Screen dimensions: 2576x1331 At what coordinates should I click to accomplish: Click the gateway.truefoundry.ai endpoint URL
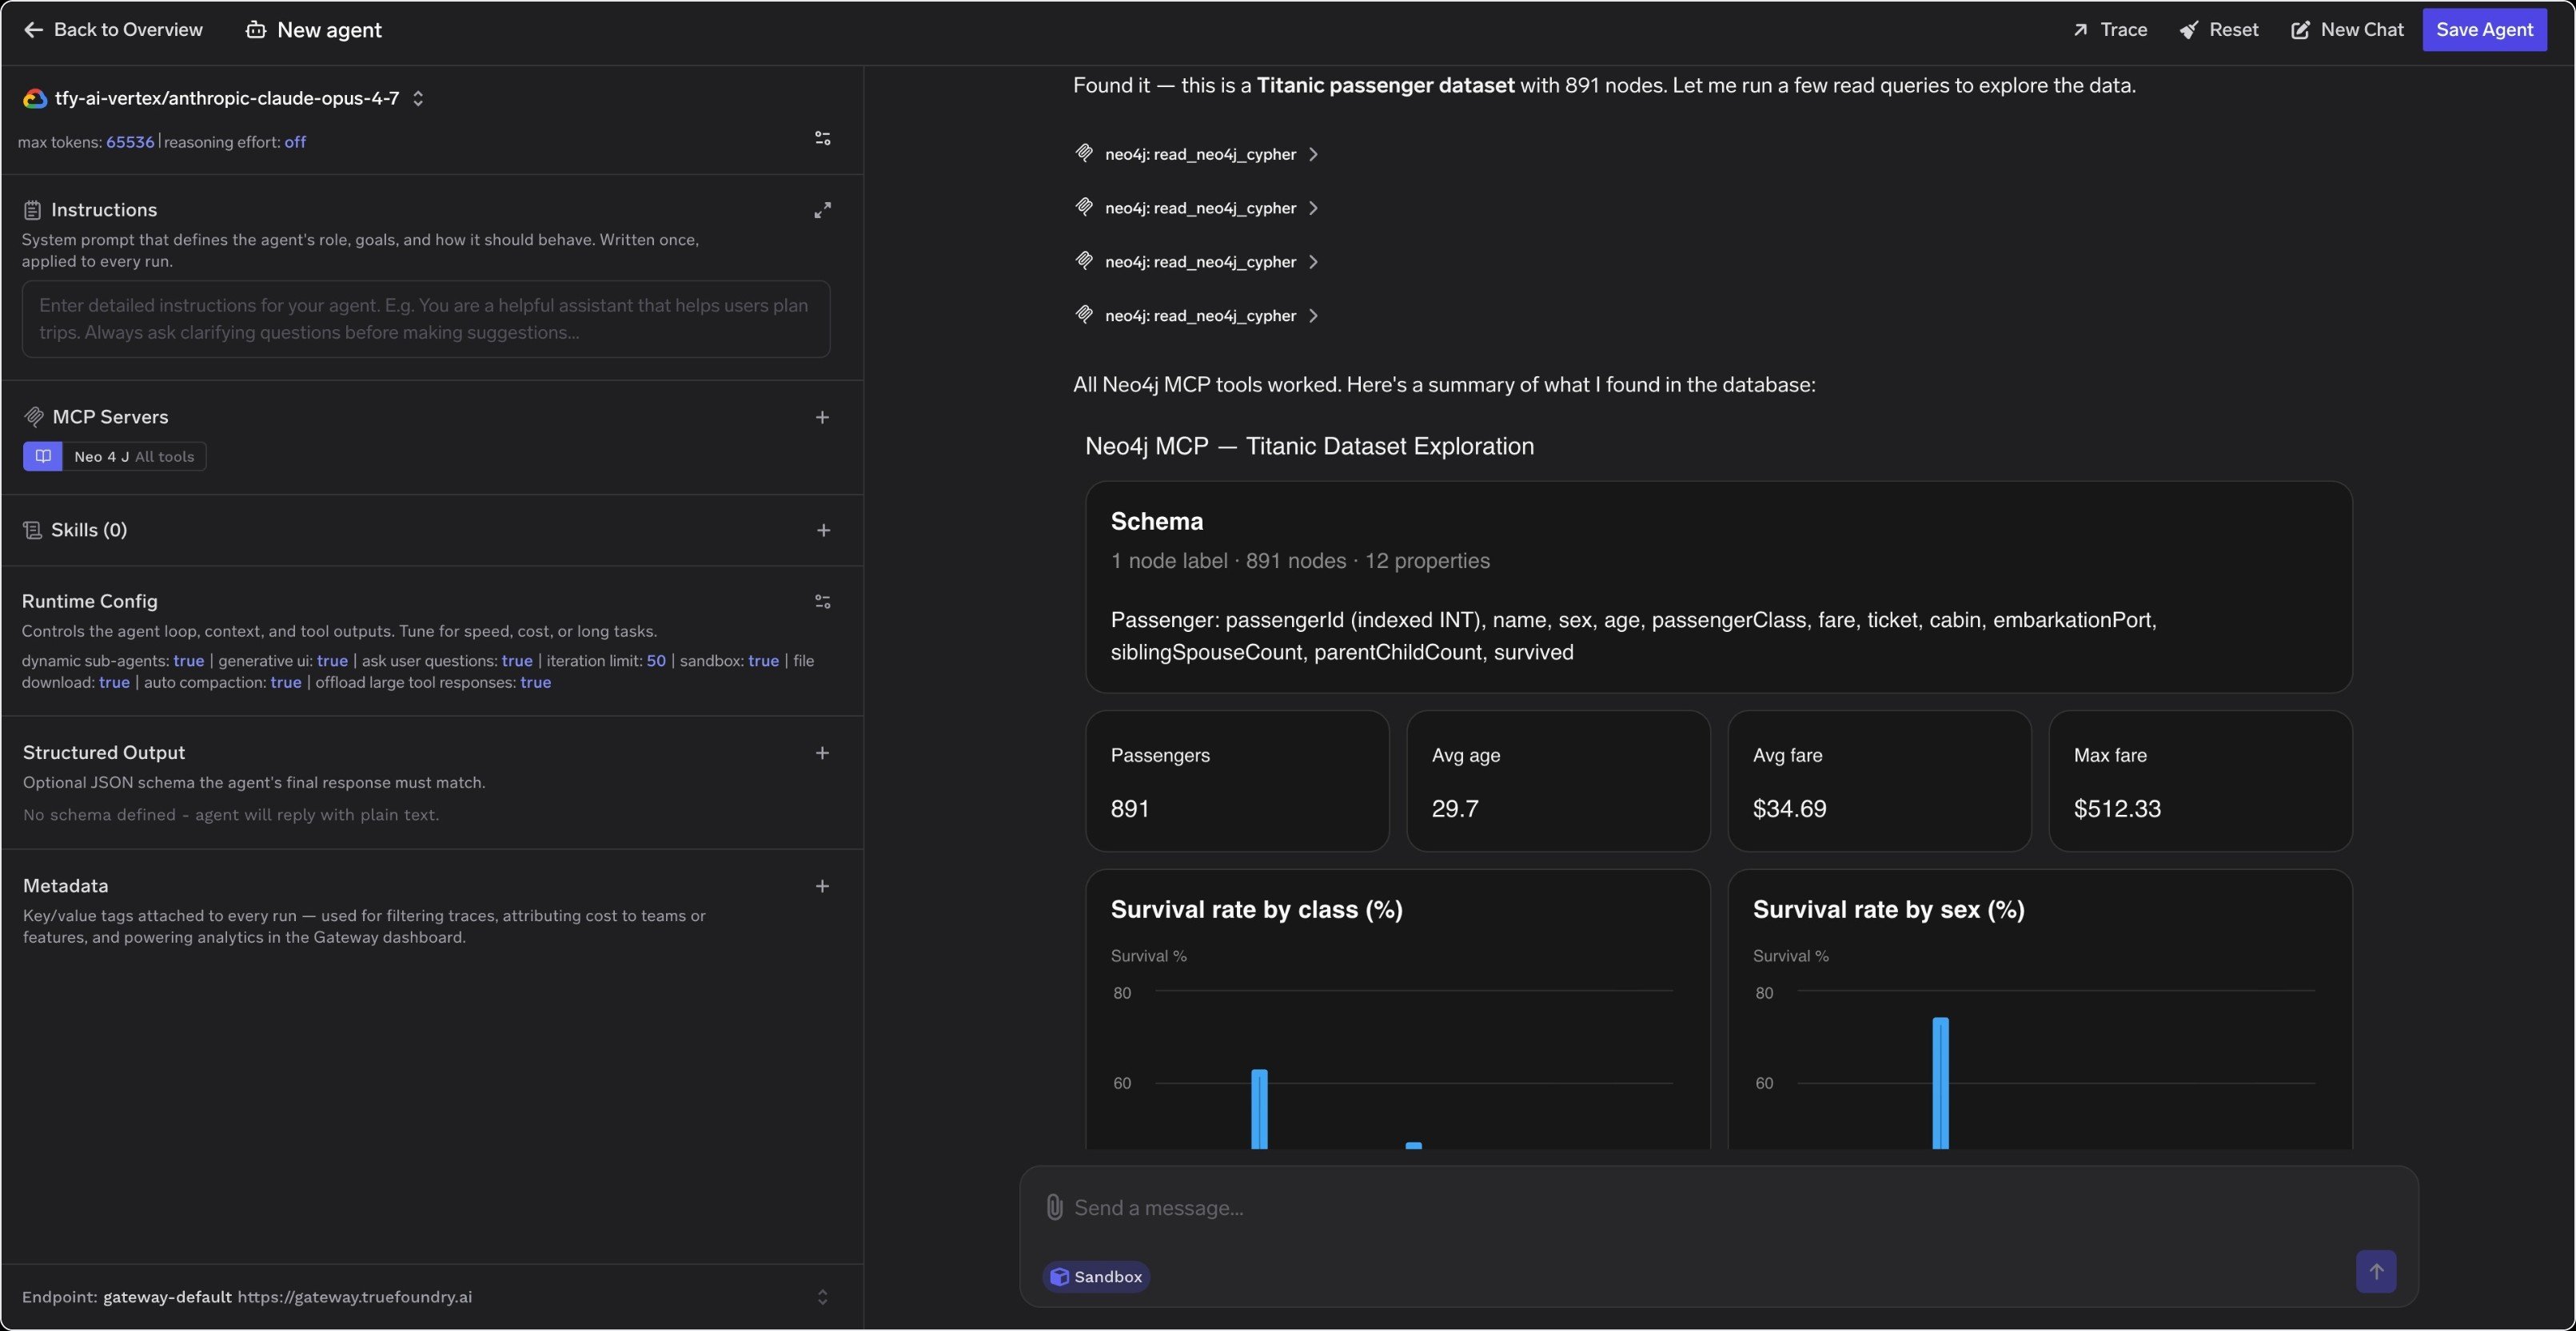click(355, 1297)
